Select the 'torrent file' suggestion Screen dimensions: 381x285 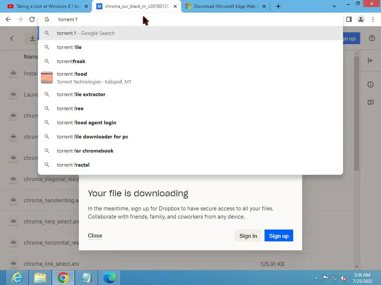point(190,47)
